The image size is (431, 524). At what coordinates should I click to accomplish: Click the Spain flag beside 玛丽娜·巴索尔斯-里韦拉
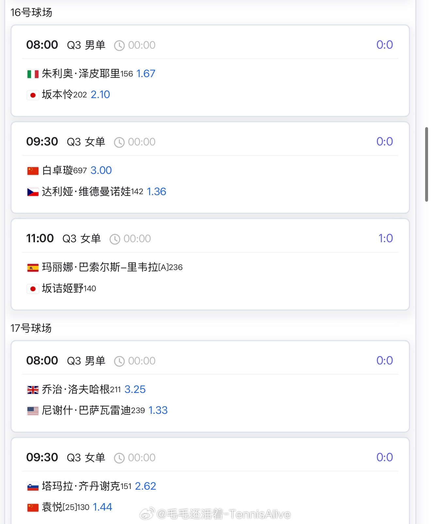(x=33, y=268)
